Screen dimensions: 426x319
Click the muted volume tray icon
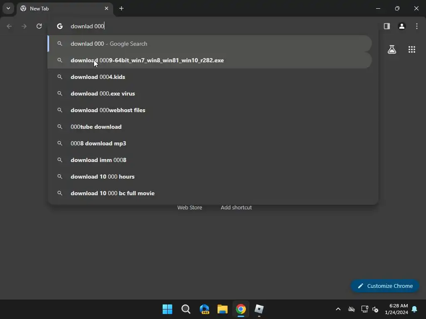(x=375, y=309)
